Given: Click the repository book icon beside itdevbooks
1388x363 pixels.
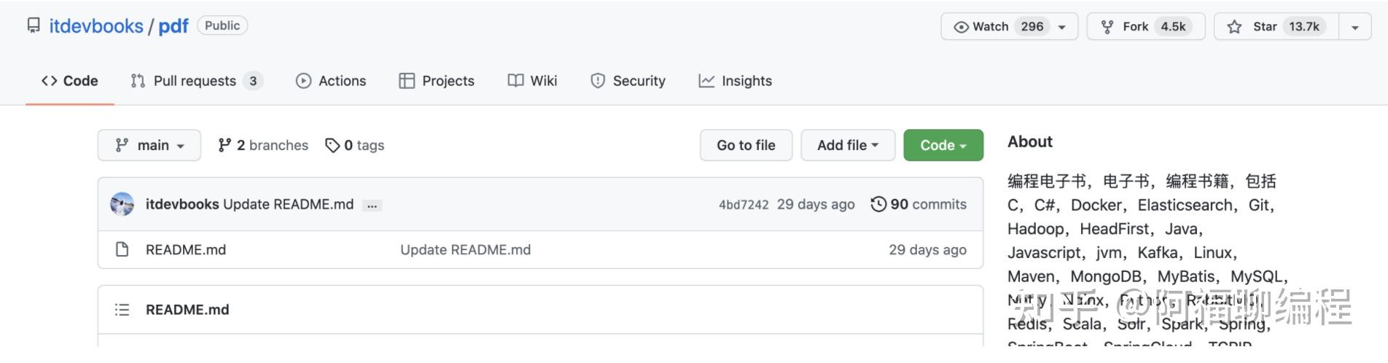Looking at the screenshot, I should coord(34,26).
